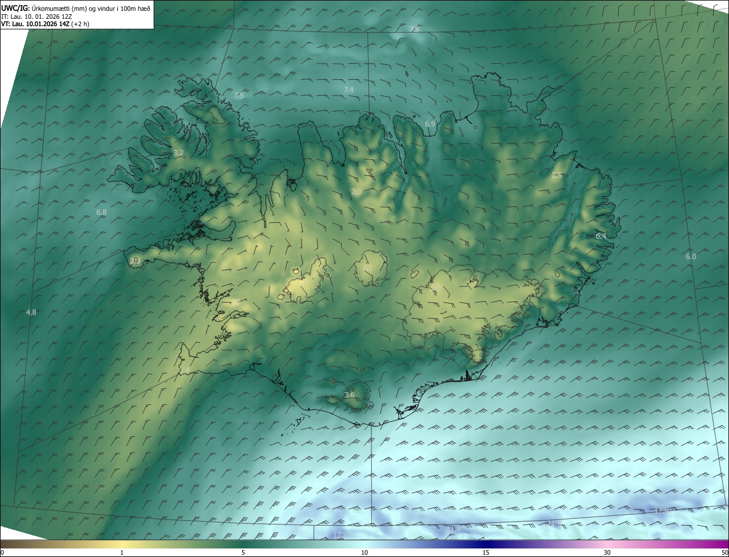The height and width of the screenshot is (557, 729).
Task: Click the 7.4 value off the north coast
Action: pos(349,90)
